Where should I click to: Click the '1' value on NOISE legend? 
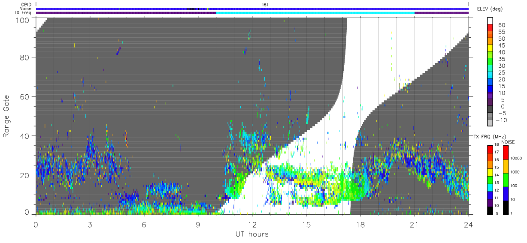tap(511, 213)
